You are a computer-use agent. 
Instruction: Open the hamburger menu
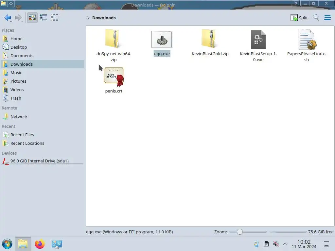(327, 18)
